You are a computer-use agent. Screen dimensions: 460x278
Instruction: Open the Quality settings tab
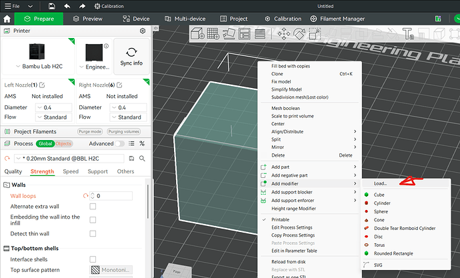pos(13,171)
